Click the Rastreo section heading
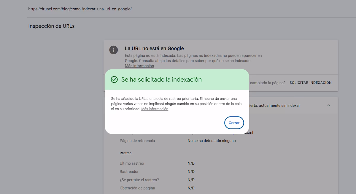 [x=125, y=153]
